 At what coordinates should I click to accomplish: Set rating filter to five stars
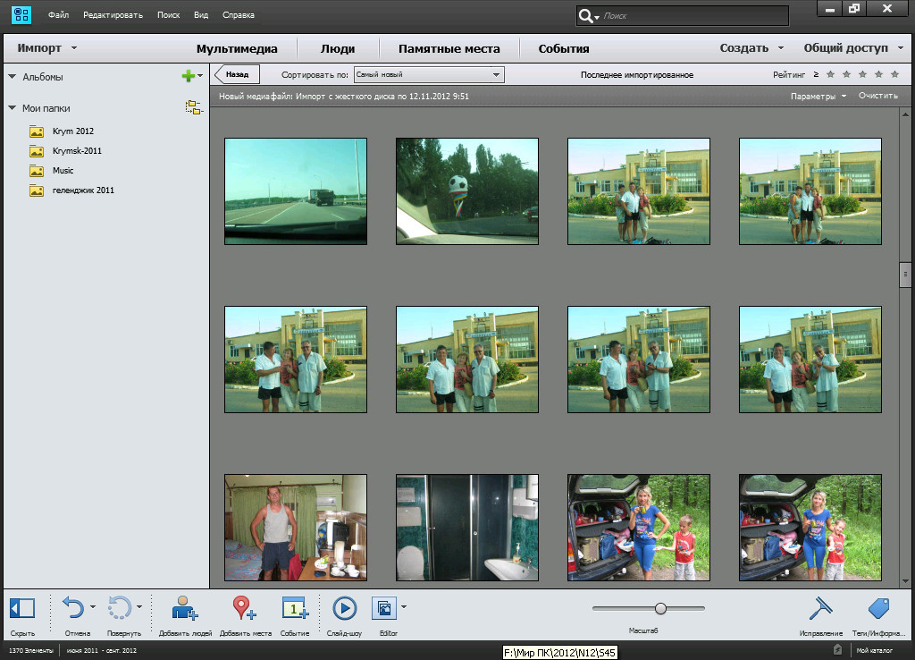coord(894,75)
